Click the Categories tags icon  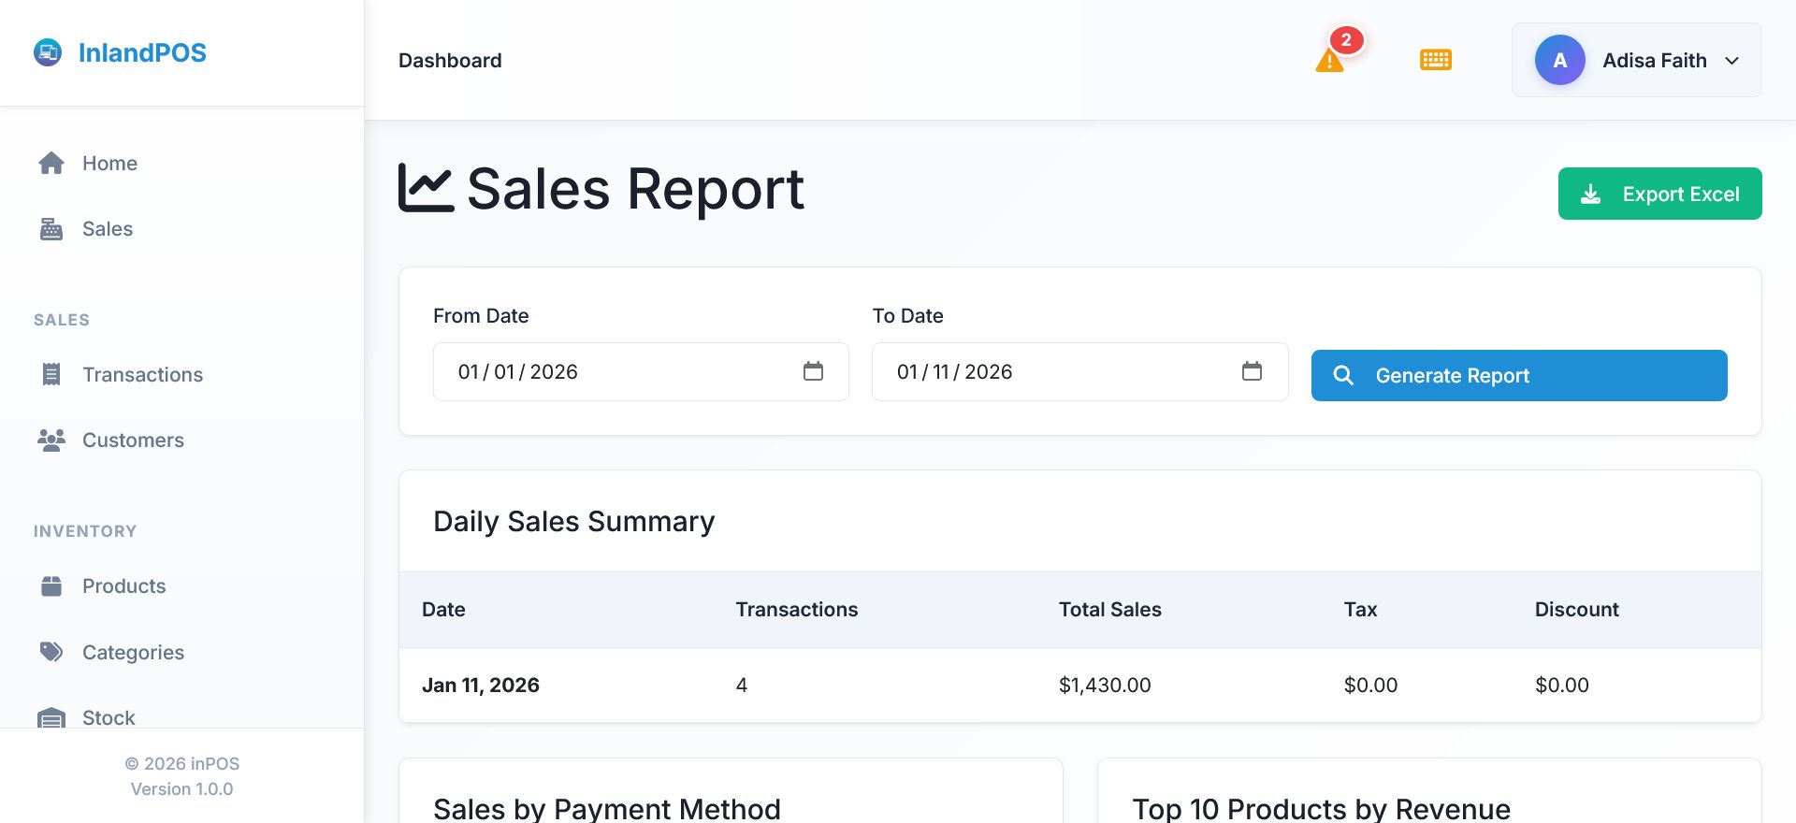(x=51, y=652)
